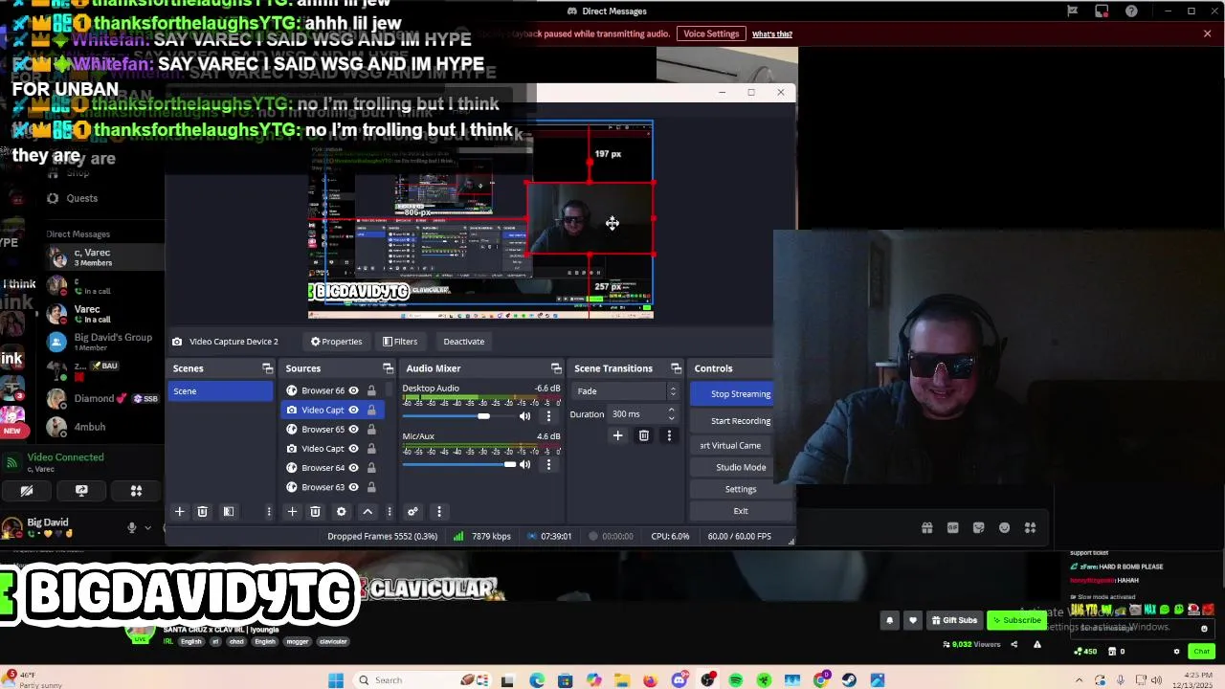Select the Scene item in Scenes list
The height and width of the screenshot is (689, 1225).
click(220, 391)
